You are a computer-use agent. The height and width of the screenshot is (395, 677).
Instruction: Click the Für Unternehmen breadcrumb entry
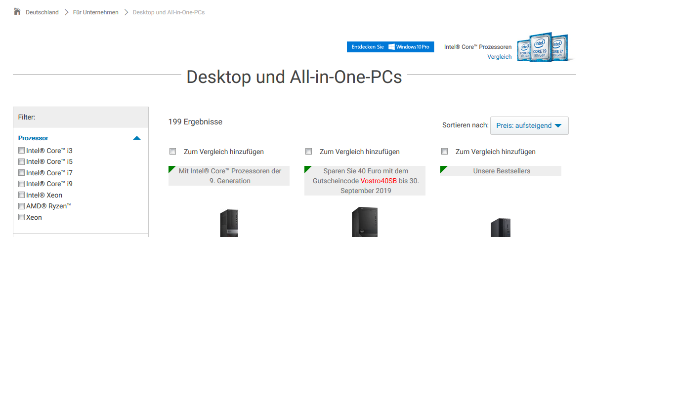tap(95, 12)
